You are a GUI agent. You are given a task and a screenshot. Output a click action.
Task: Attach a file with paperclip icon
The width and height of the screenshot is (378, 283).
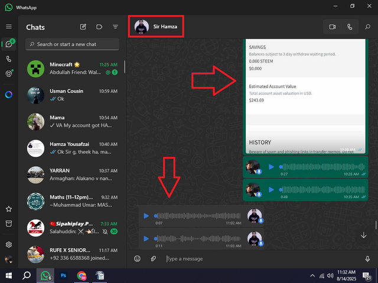(153, 259)
